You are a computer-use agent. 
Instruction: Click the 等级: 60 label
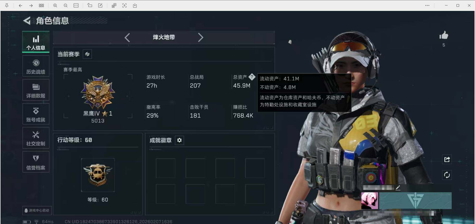click(98, 200)
